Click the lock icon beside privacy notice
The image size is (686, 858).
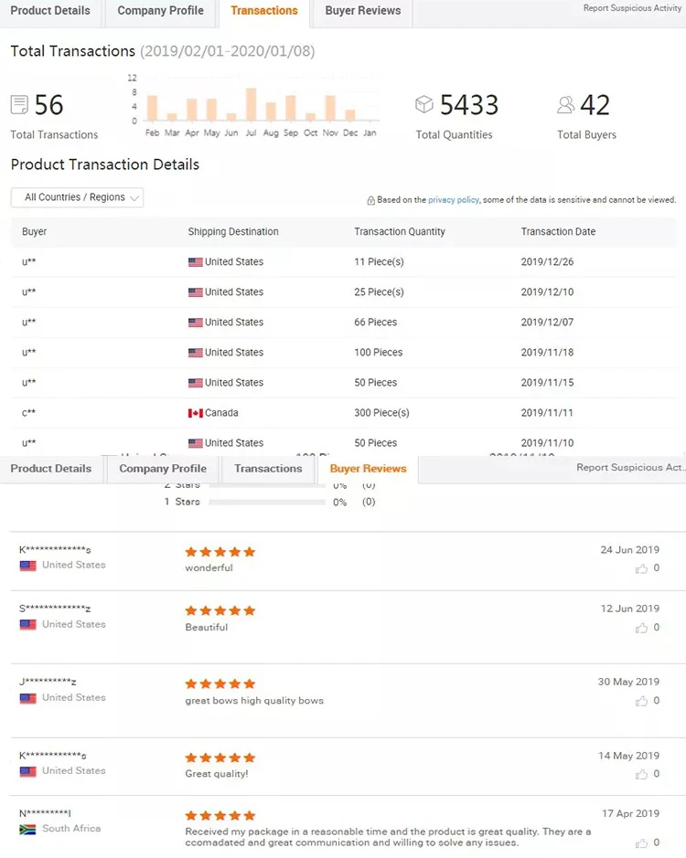[370, 200]
